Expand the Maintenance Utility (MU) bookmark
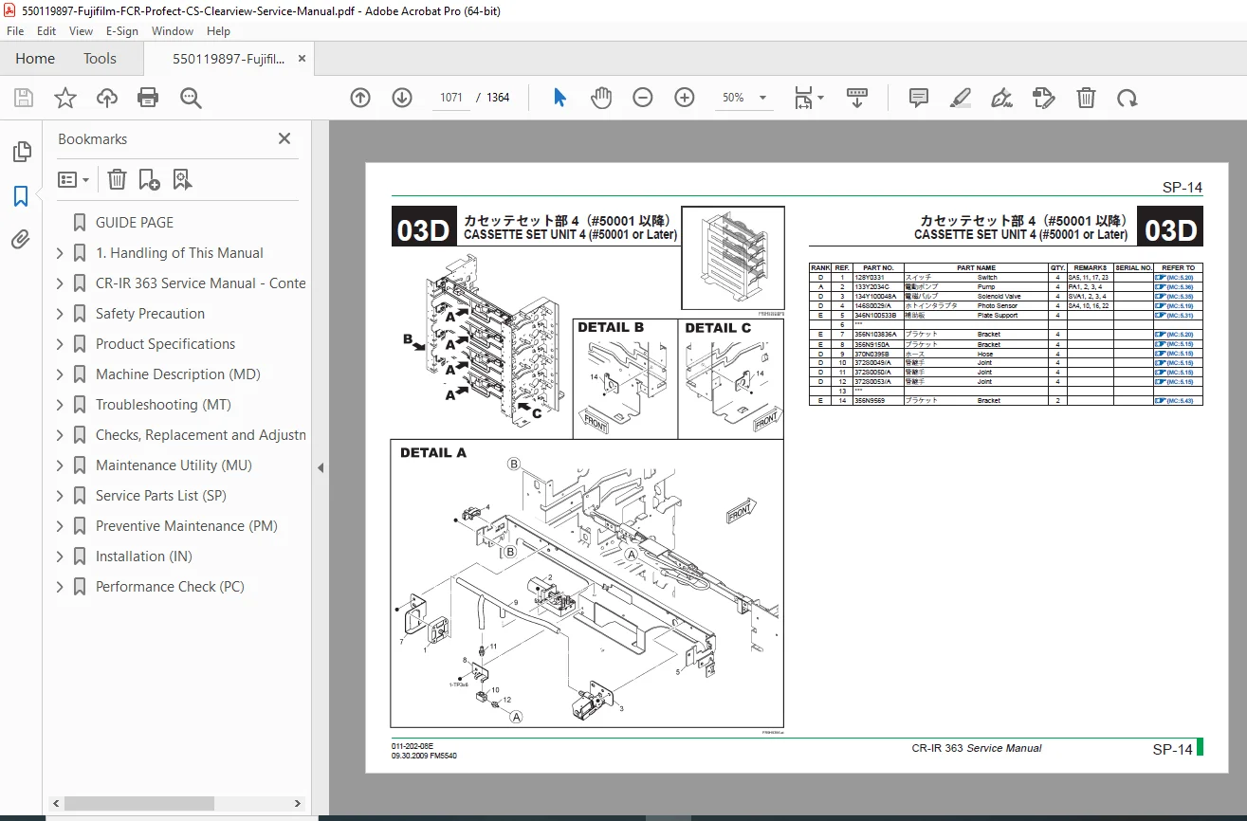 pyautogui.click(x=60, y=465)
